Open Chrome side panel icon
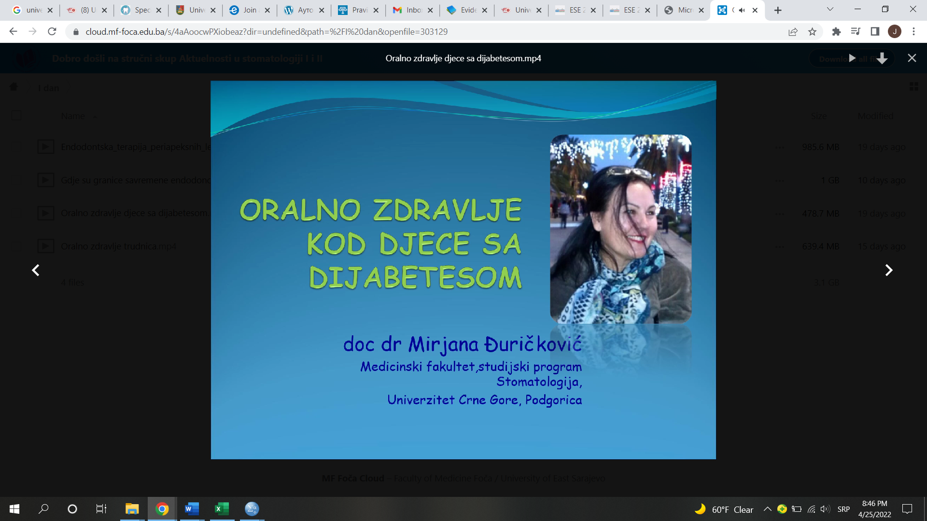Viewport: 927px width, 521px height. 875,31
